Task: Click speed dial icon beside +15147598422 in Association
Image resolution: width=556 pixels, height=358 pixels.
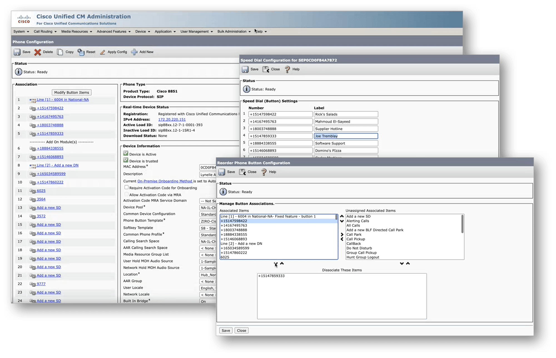Action: pos(33,108)
